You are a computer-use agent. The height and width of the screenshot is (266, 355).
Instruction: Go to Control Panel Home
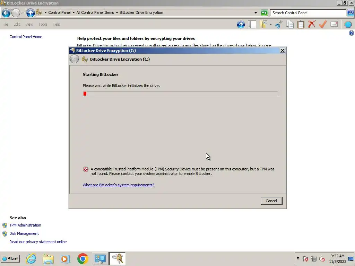pos(26,37)
